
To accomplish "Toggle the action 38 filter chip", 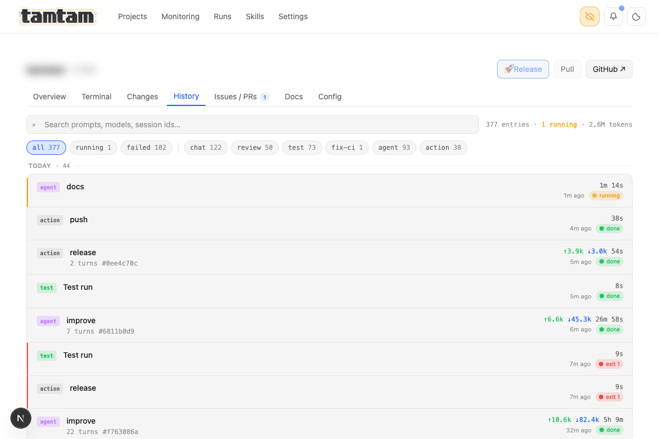I will click(443, 147).
